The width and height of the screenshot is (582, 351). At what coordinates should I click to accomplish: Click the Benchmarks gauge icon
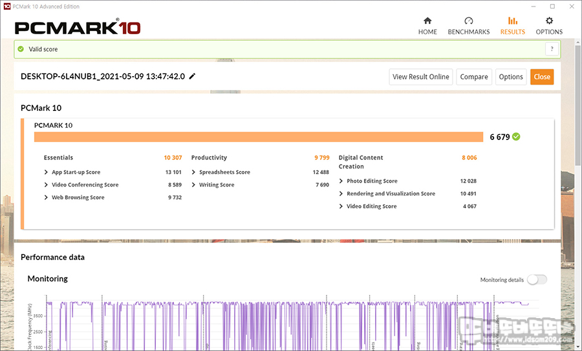pos(469,21)
